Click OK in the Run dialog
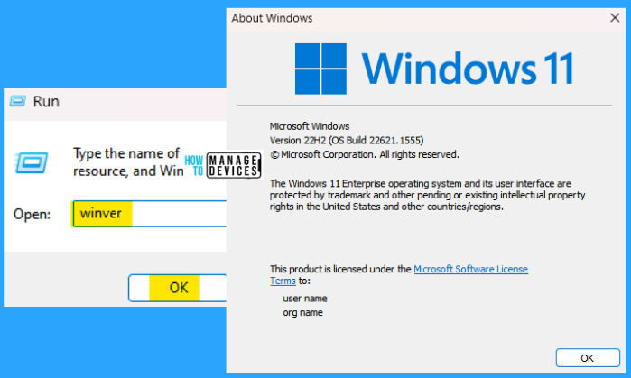 coord(178,288)
